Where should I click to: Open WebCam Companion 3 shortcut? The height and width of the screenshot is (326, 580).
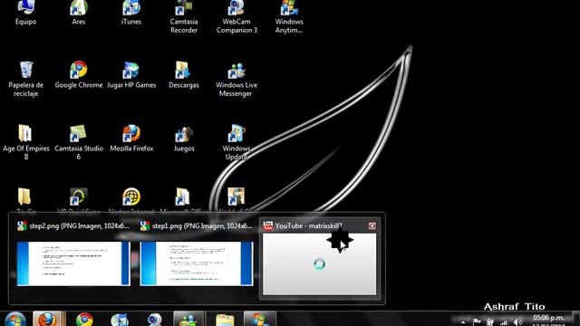pos(237,17)
